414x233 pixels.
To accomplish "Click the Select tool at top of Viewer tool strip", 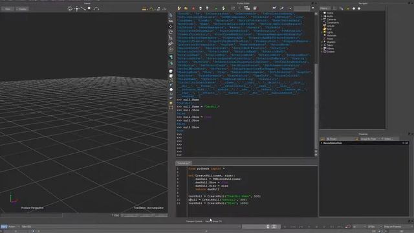I will pos(171,15).
